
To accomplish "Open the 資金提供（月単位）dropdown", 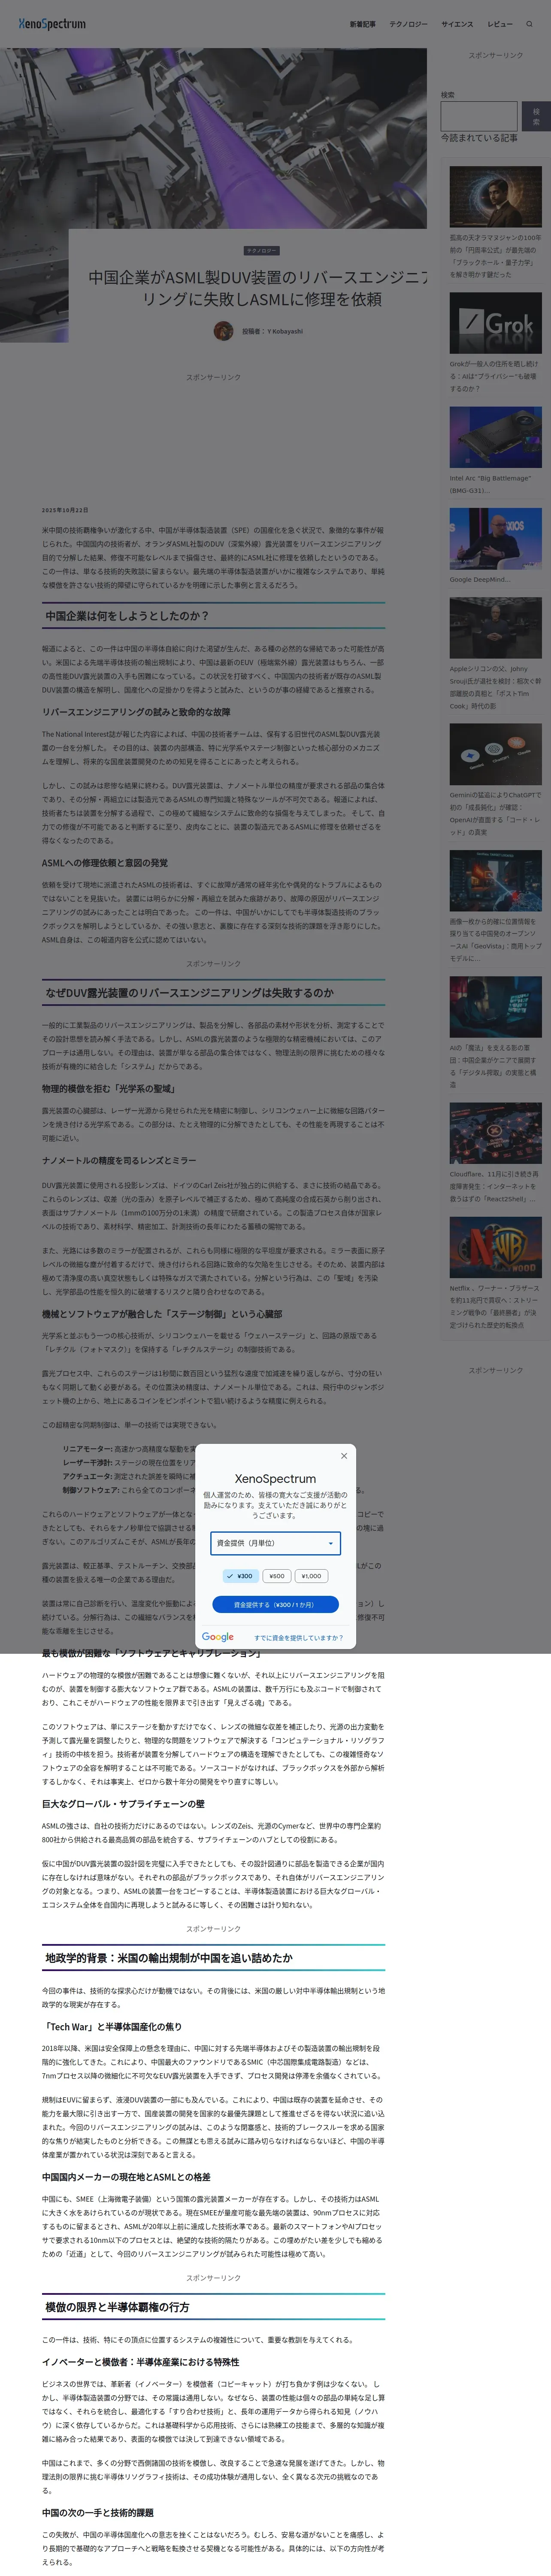I will coord(275,1543).
